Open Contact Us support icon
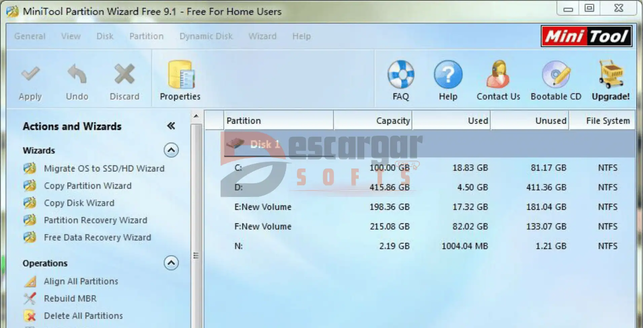643x328 pixels. (x=498, y=74)
